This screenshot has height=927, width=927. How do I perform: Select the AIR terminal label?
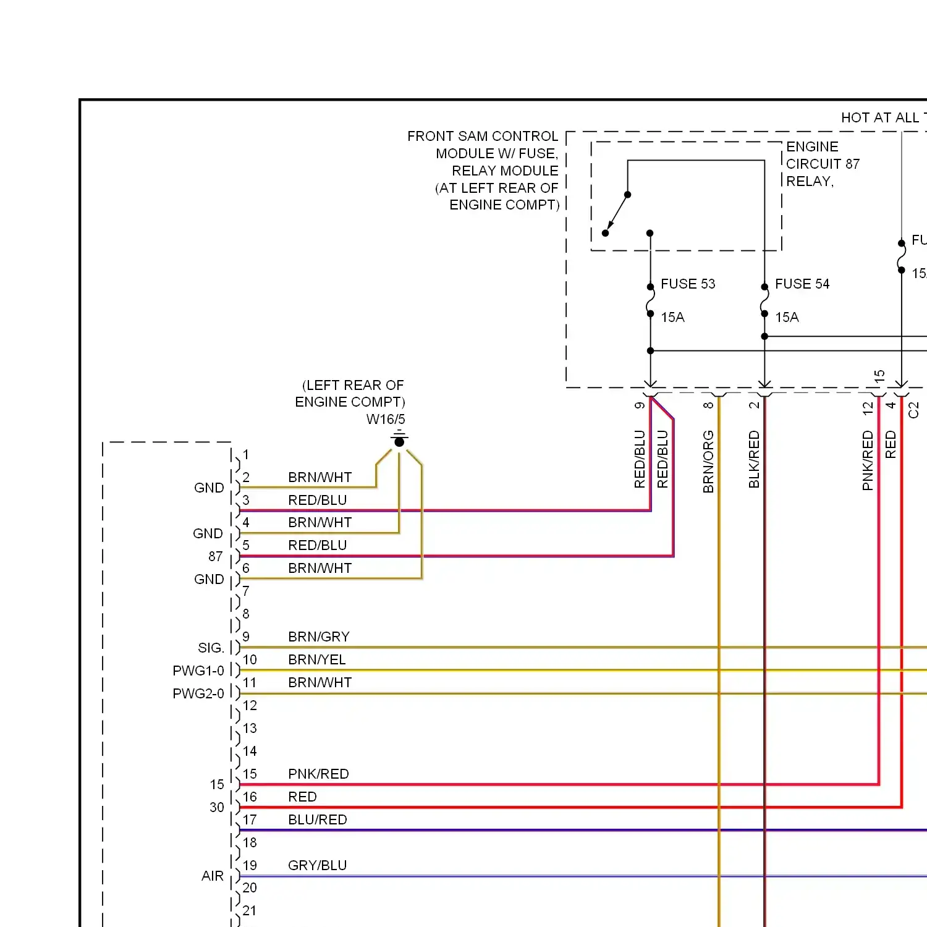[x=213, y=876]
